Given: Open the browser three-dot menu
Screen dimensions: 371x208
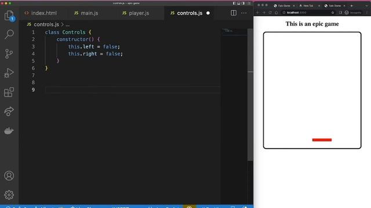Looking at the screenshot, I should click(367, 13).
